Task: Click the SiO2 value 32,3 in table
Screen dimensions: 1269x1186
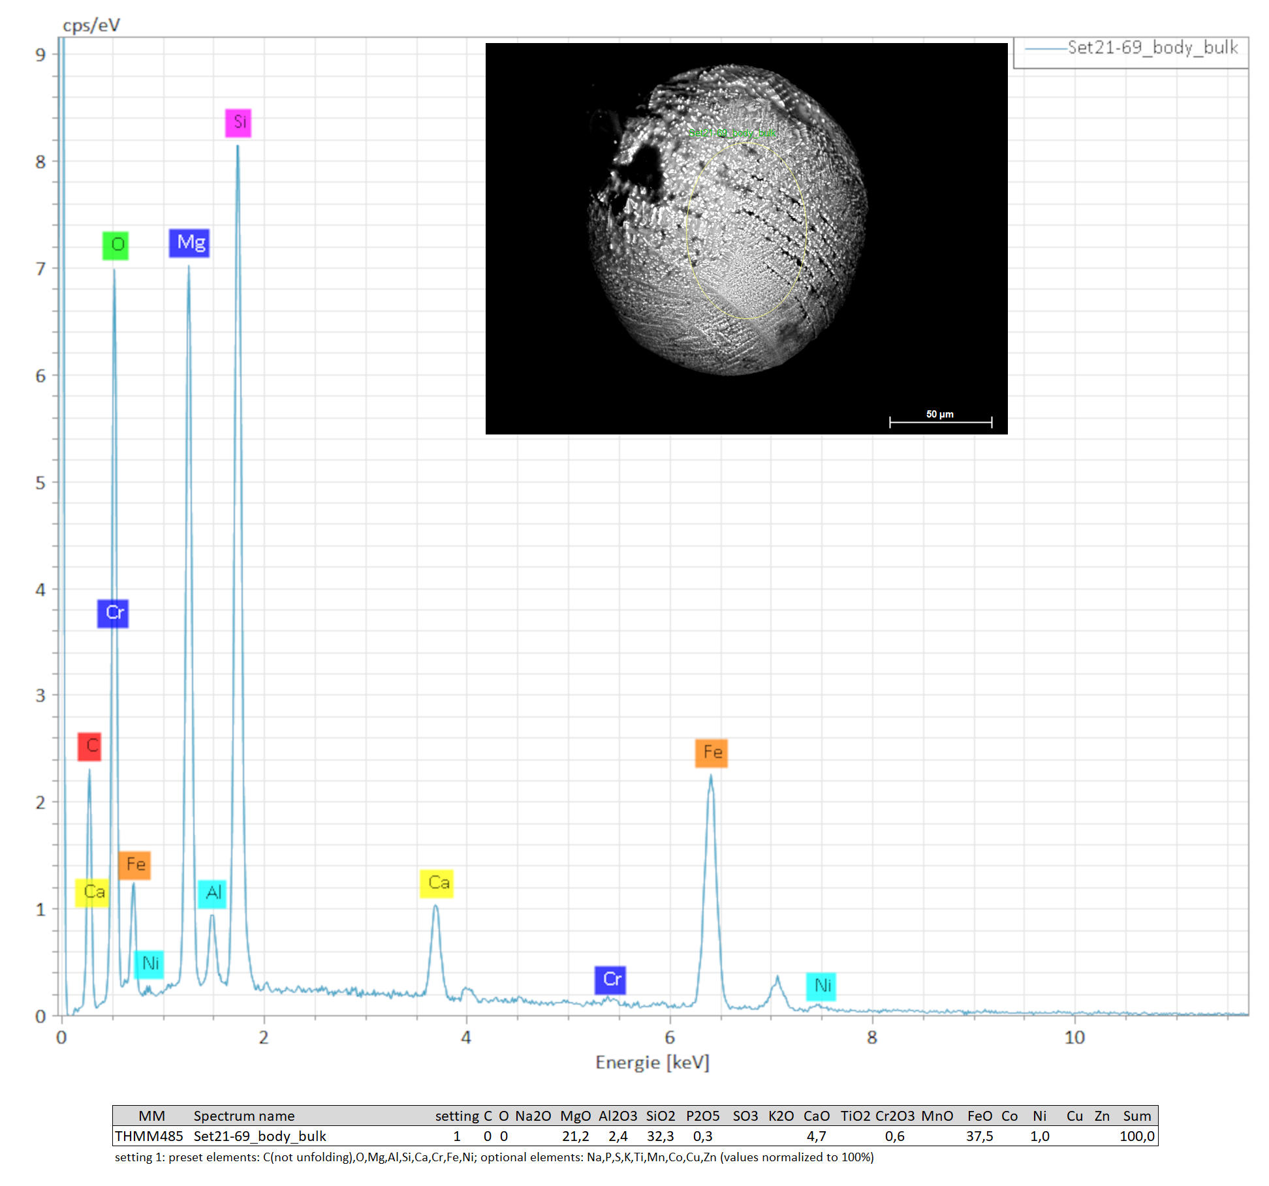Action: 660,1136
